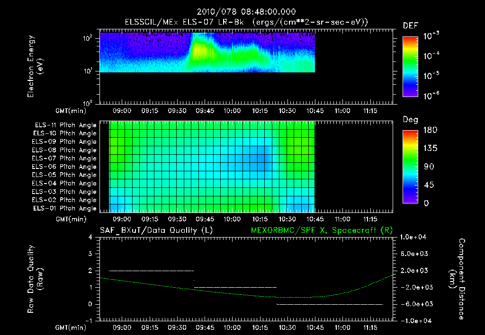Click the 1.0e+04 right axis value

click(x=413, y=237)
